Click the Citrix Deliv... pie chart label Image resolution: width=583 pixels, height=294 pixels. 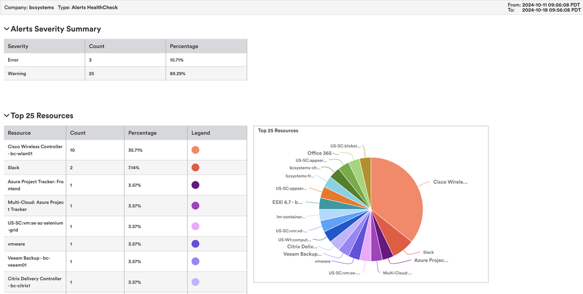pos(302,246)
